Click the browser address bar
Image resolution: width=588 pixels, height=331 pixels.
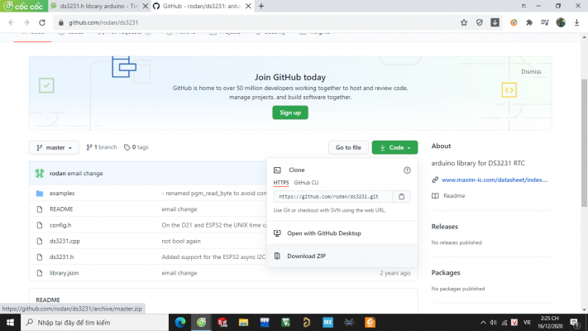point(259,22)
